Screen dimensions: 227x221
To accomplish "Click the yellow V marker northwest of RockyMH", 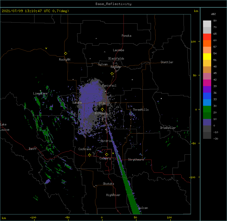I will [46, 48].
